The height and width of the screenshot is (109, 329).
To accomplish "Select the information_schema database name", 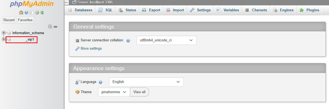I will click(x=28, y=33).
